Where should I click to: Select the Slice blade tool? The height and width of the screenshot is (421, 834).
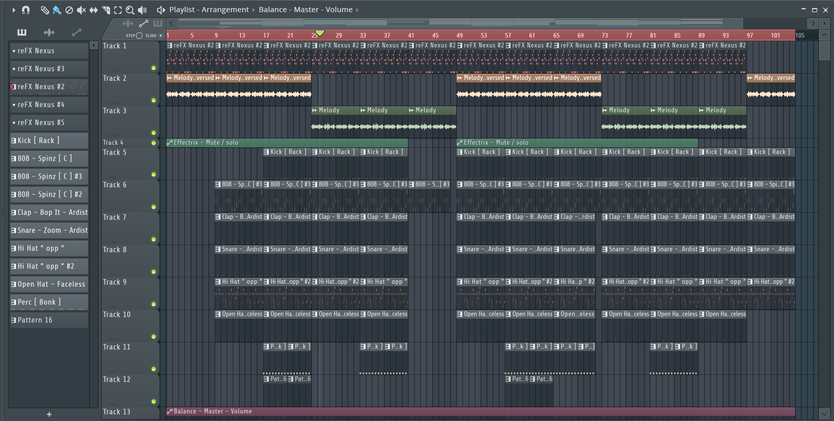click(106, 10)
